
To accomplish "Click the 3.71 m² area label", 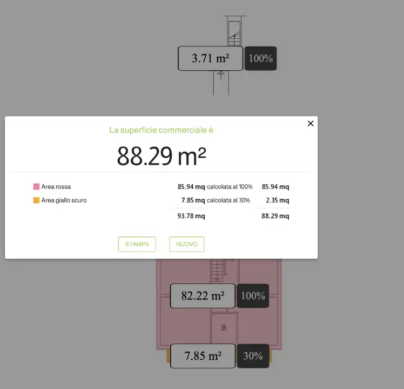I will pyautogui.click(x=210, y=58).
